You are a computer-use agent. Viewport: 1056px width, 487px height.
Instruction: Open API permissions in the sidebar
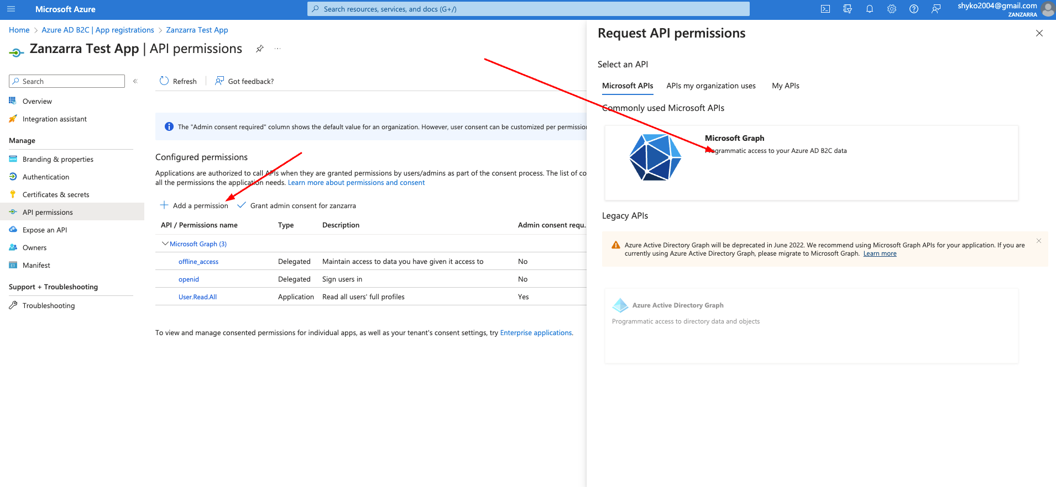72,212
